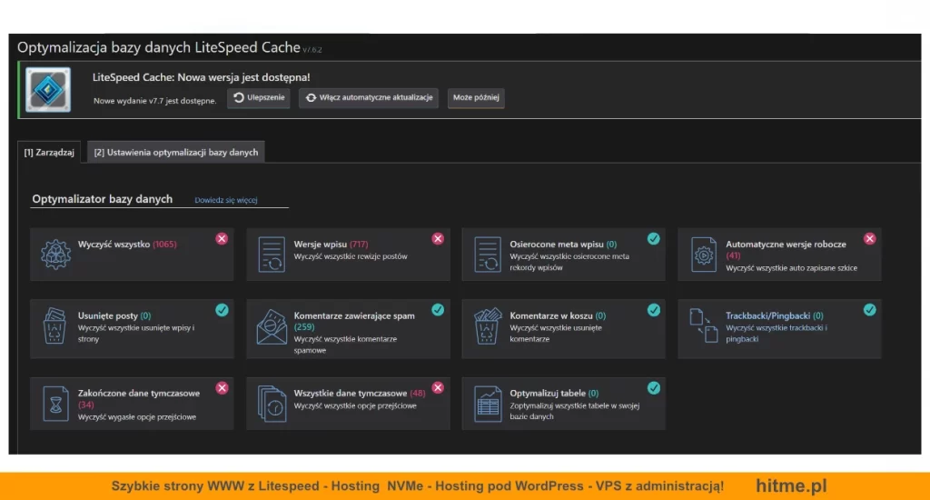Click Optymalizuj tabele (0) title
Screen dimensions: 930x500
coord(554,393)
